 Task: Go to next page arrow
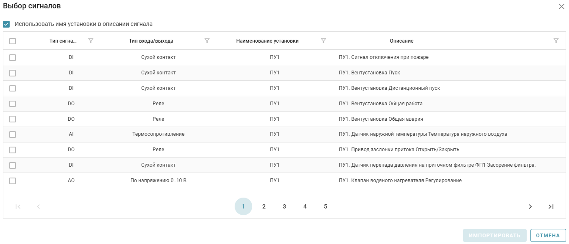[x=530, y=206]
